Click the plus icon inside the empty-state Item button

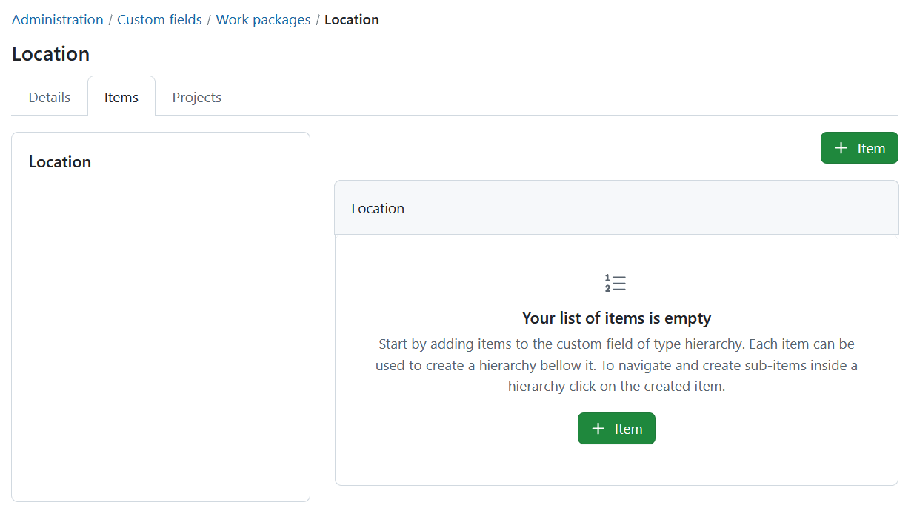point(598,428)
